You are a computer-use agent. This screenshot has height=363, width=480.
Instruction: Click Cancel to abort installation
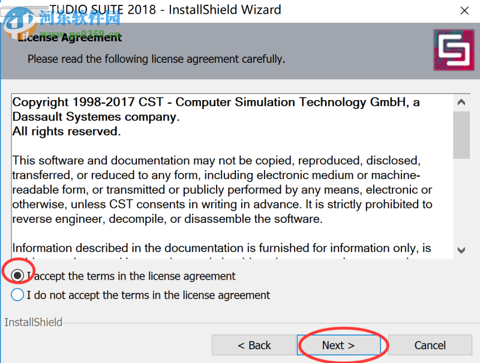430,345
